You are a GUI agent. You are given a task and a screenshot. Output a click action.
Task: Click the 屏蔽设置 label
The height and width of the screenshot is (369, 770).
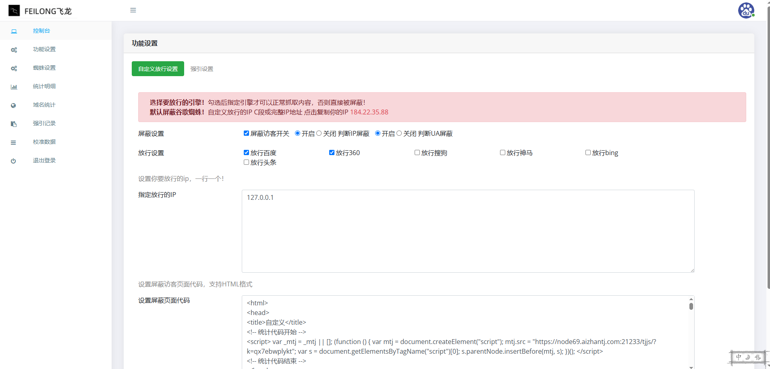click(151, 134)
